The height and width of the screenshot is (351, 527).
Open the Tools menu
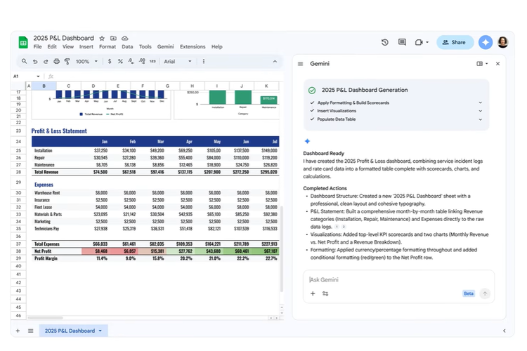[145, 47]
